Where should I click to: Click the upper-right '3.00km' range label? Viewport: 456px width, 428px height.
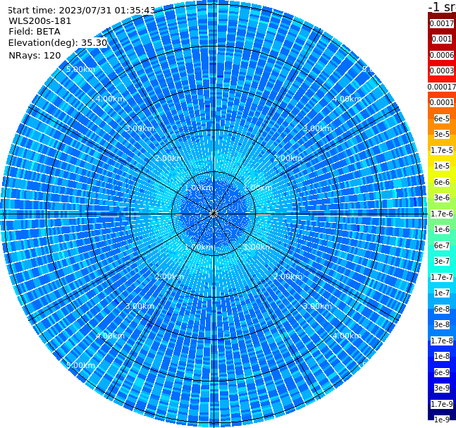pos(318,128)
